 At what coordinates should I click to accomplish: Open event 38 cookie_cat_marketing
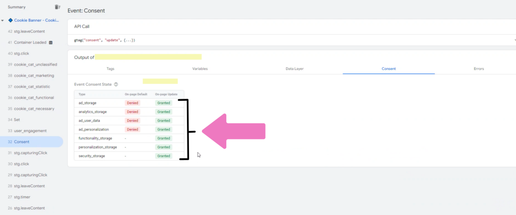pos(34,76)
